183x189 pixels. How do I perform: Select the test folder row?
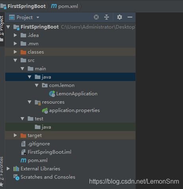pos(70,119)
